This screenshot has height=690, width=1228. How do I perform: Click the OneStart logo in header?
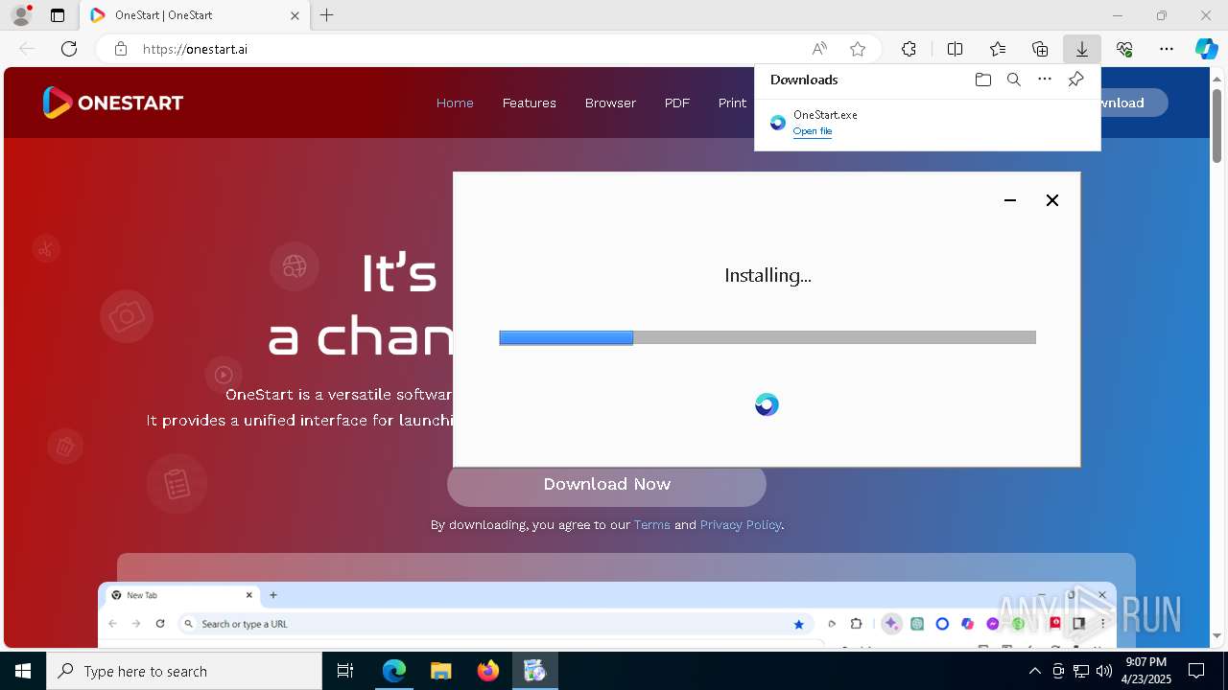click(112, 103)
